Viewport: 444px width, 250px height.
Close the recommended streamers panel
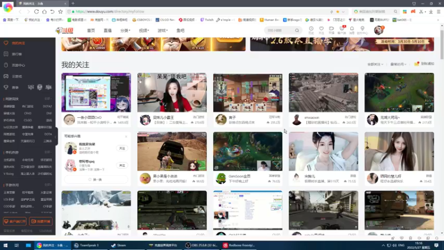(x=126, y=136)
